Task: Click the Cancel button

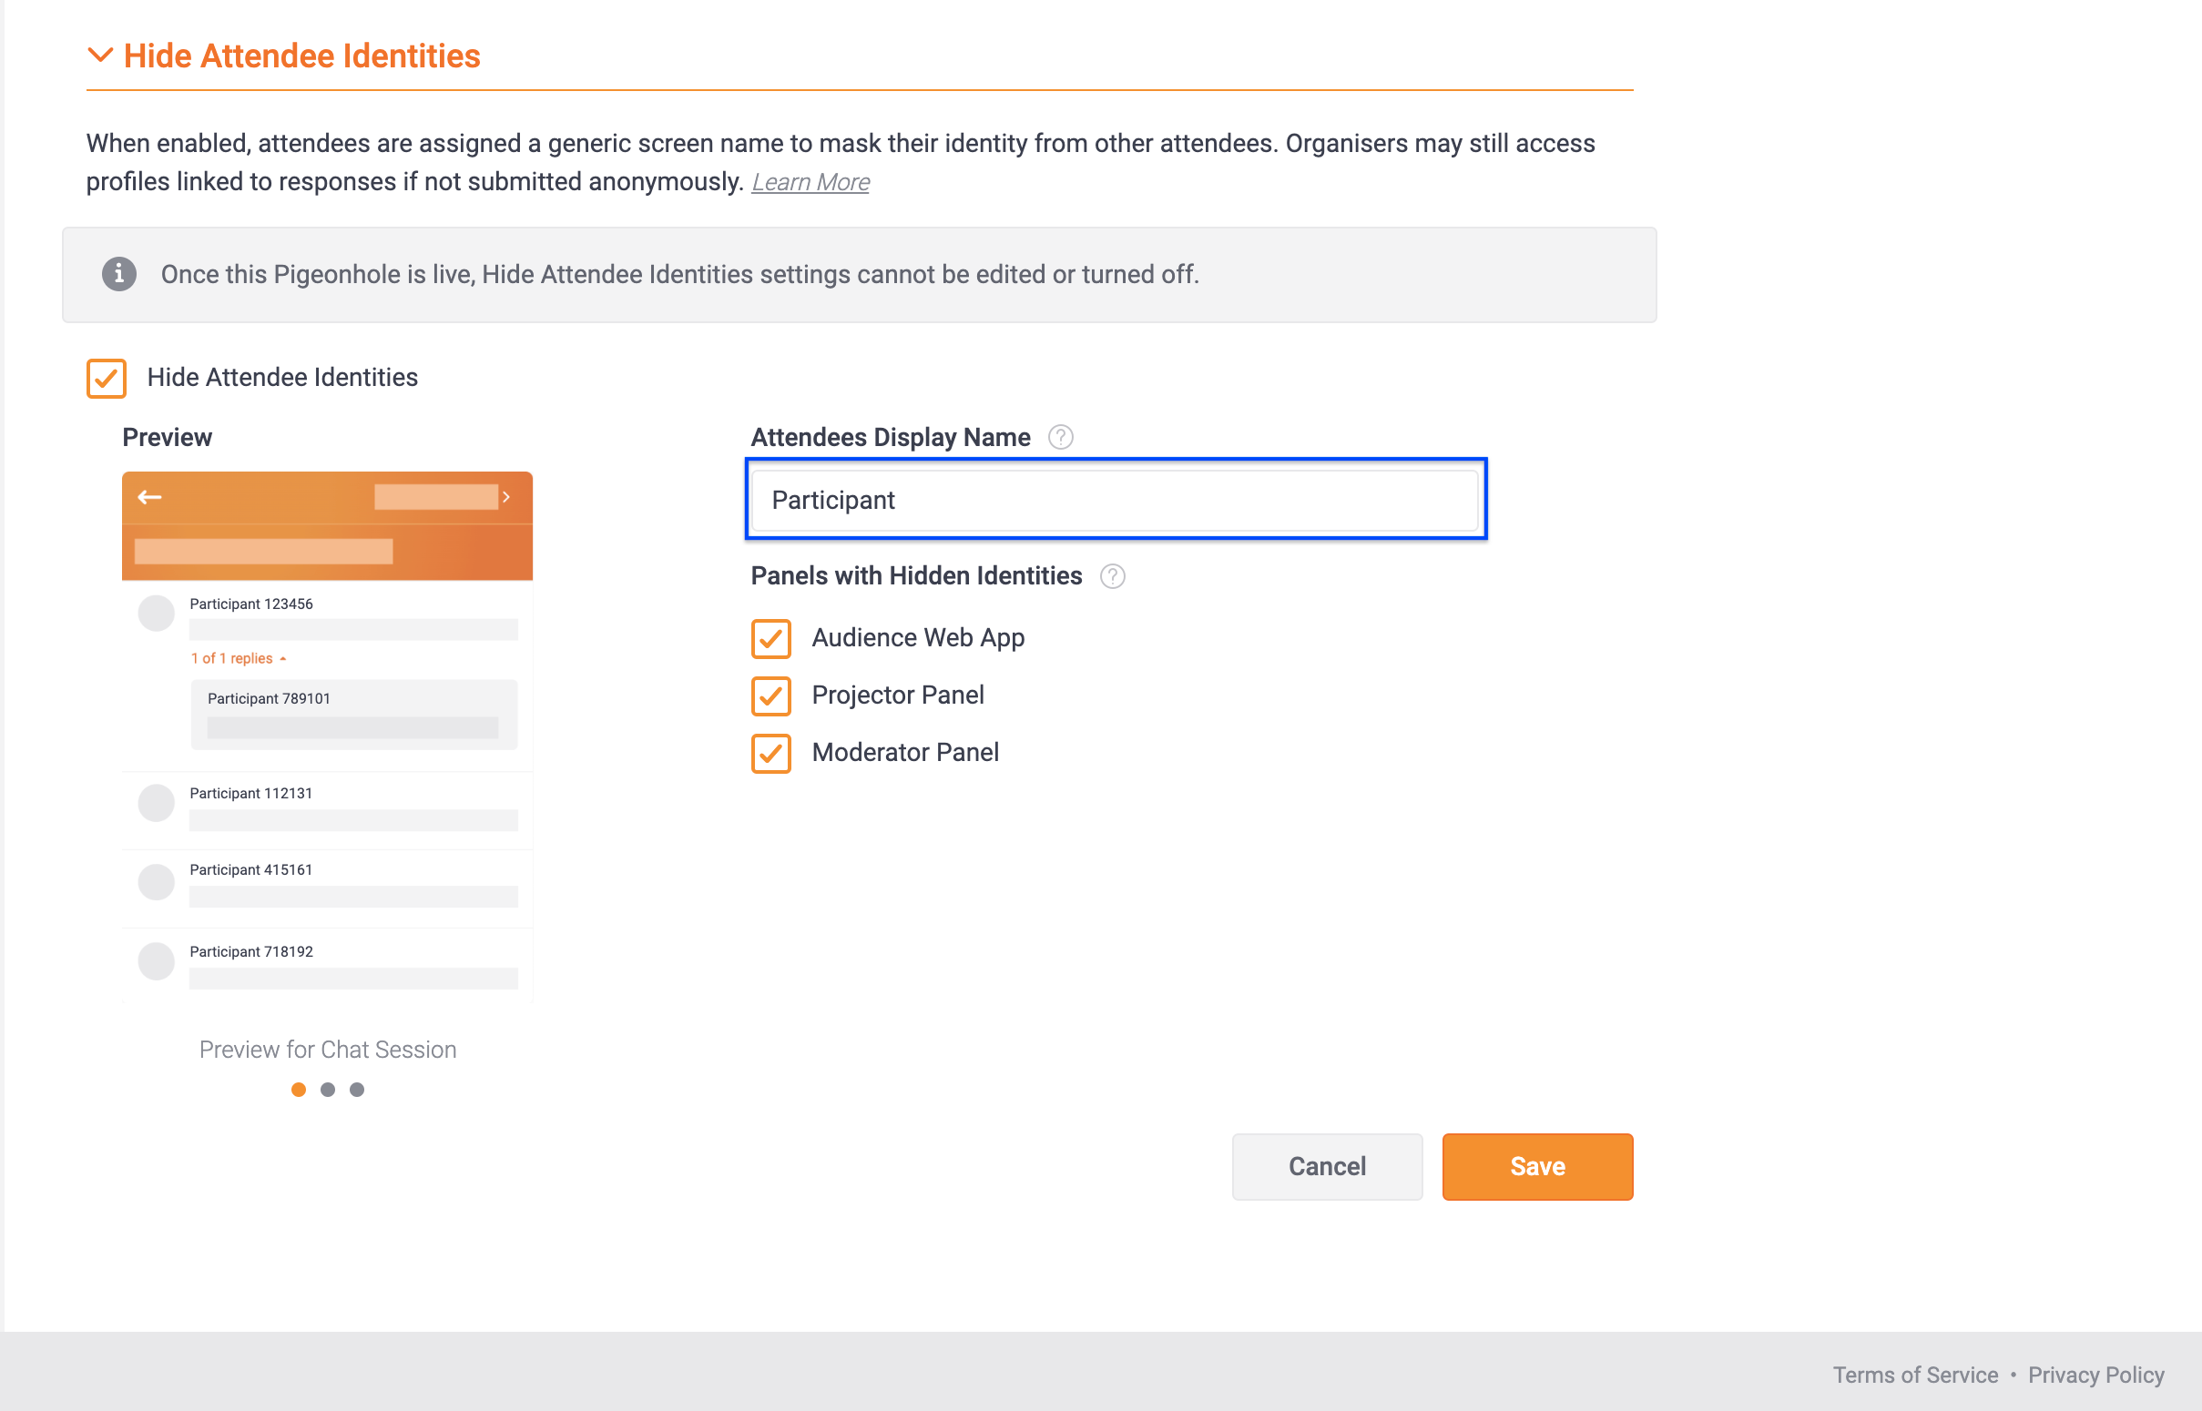Action: pos(1327,1166)
